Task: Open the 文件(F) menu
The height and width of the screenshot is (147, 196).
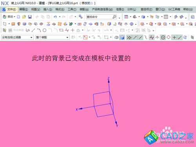Action: (12, 9)
